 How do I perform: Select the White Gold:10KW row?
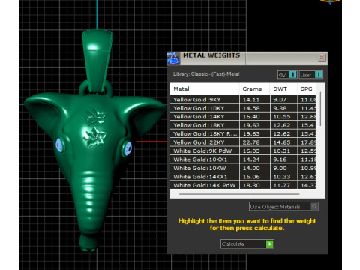pos(243,168)
